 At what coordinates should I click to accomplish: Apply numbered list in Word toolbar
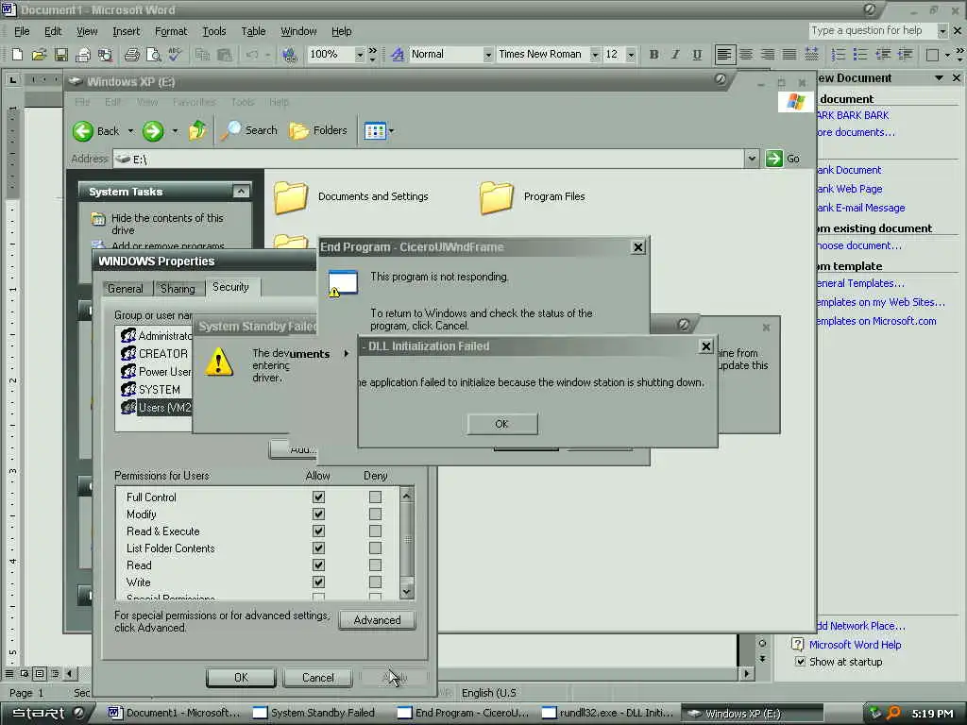[x=839, y=55]
